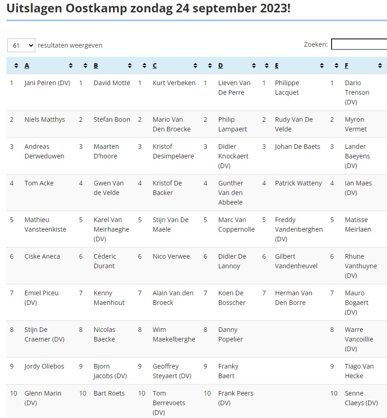The width and height of the screenshot is (387, 418).
Task: Select the cell Andreas Derweduwen
Action: pyautogui.click(x=44, y=151)
